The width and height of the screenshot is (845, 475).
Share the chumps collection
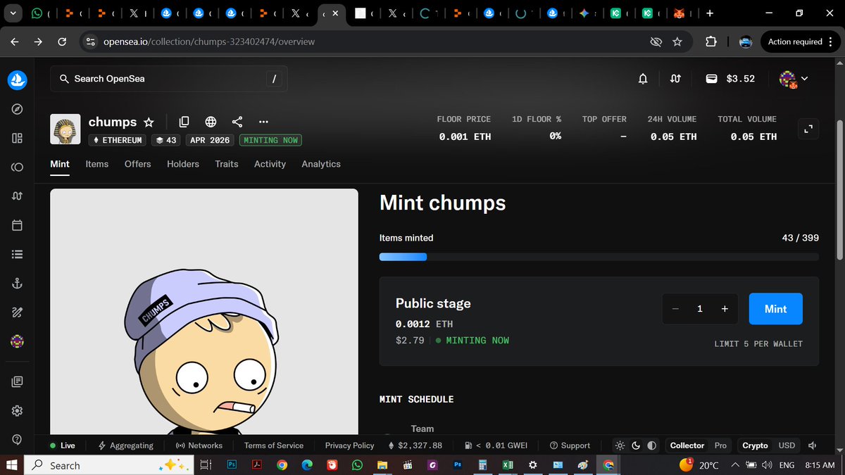tap(237, 121)
